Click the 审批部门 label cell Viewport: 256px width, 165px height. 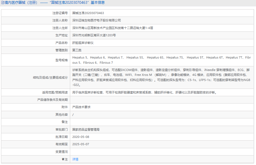tap(35, 130)
